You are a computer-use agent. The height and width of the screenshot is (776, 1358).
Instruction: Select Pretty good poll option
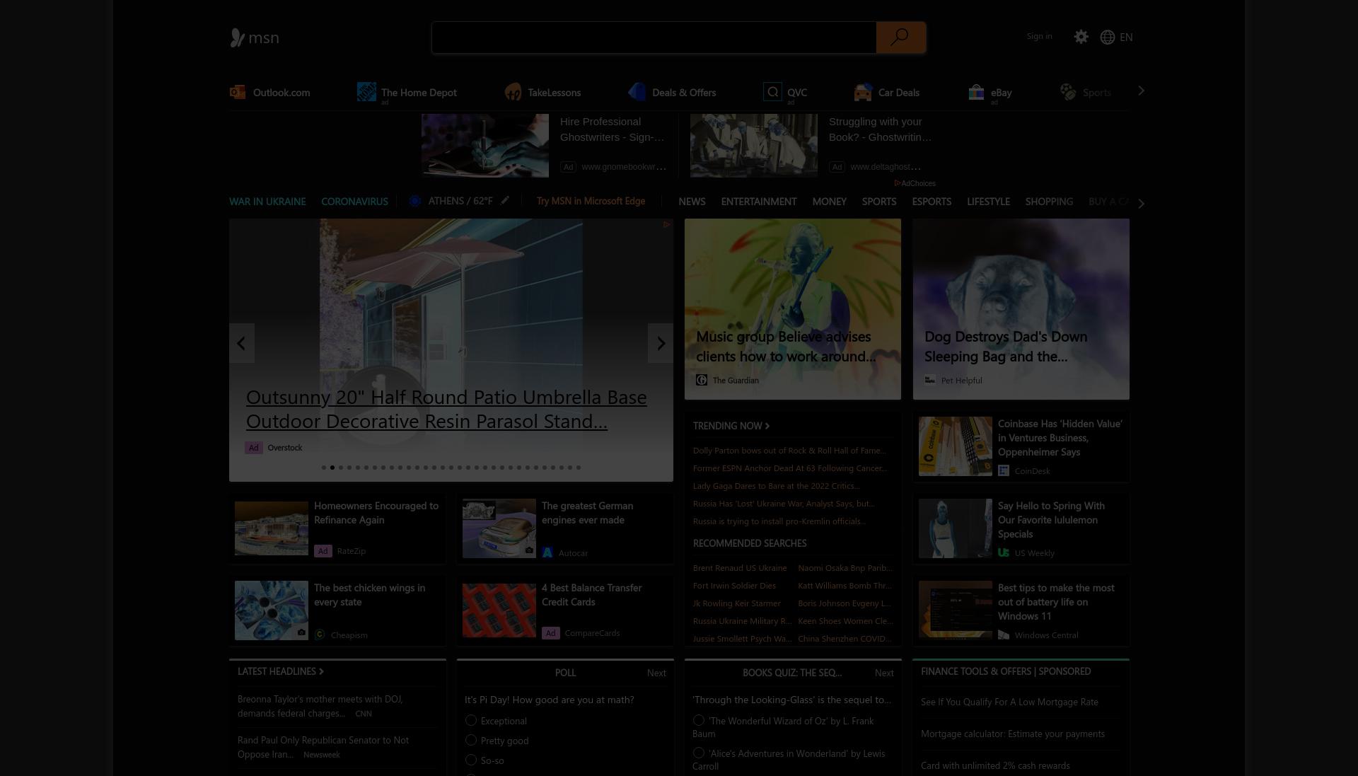tap(471, 740)
